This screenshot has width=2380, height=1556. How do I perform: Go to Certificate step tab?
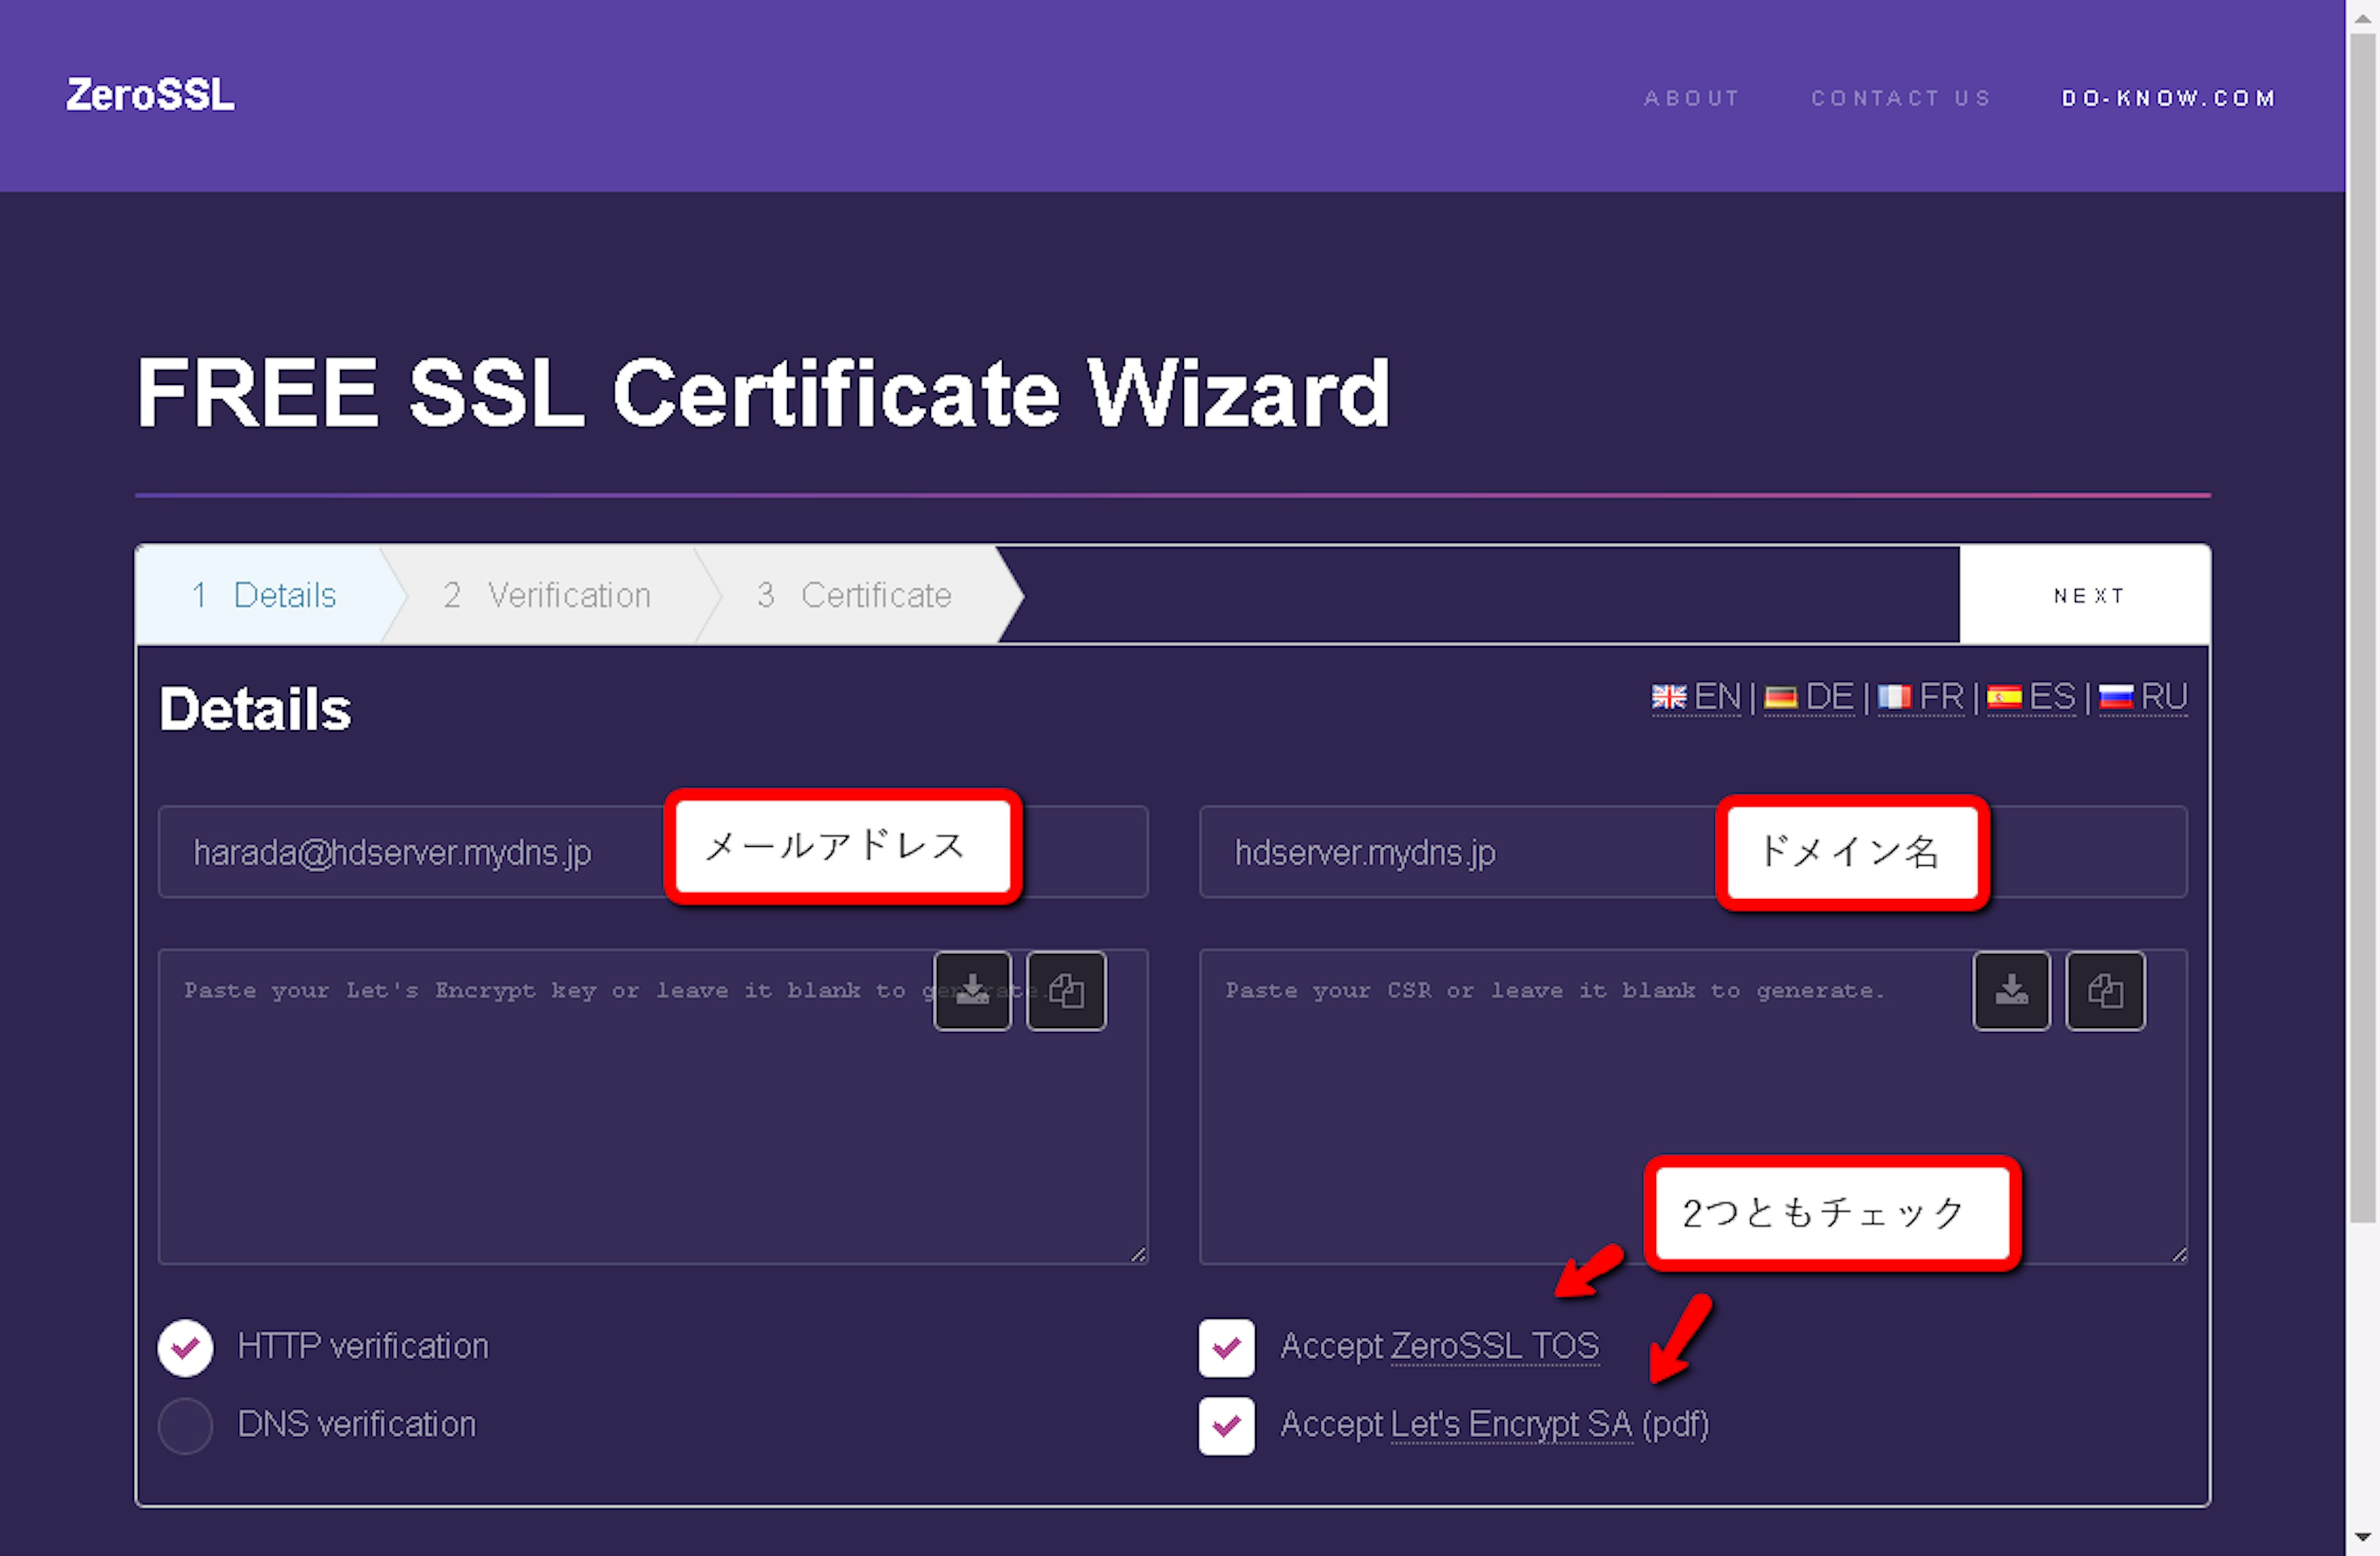tap(856, 595)
